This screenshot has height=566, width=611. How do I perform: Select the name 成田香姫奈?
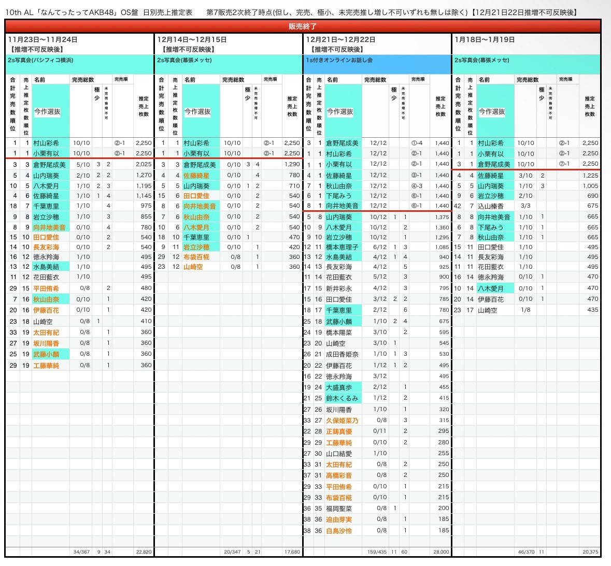pyautogui.click(x=342, y=354)
